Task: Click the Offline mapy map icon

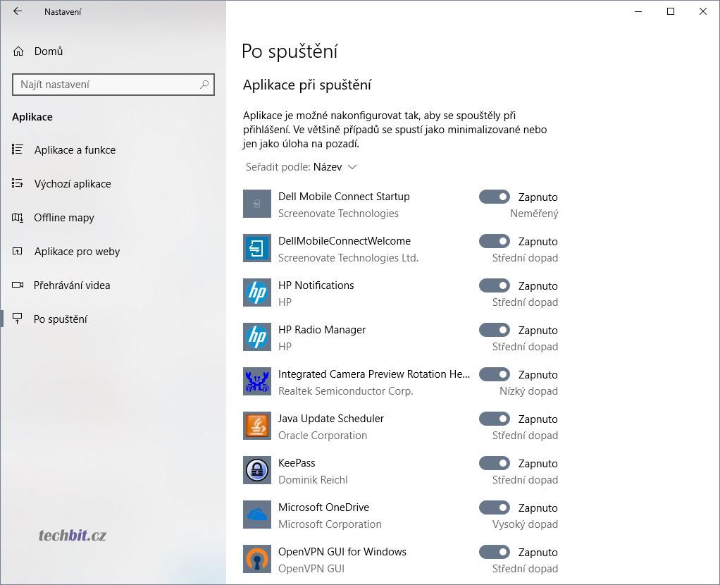Action: tap(18, 217)
